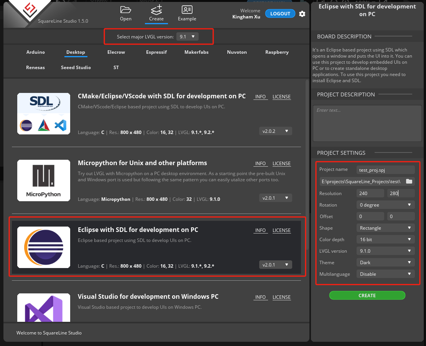Open the Example projects icon

point(187,10)
